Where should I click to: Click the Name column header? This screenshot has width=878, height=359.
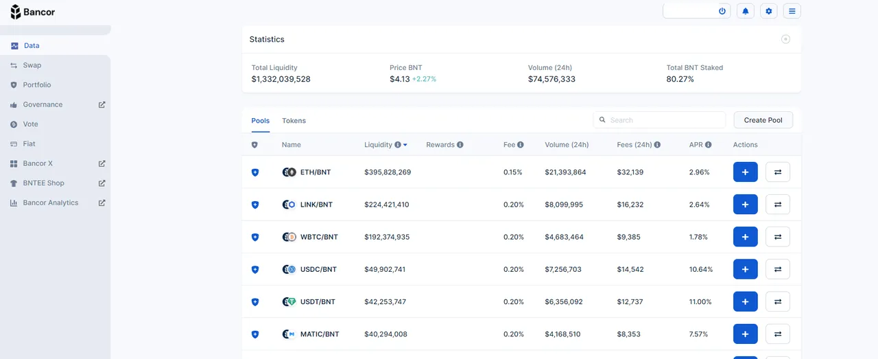(291, 145)
